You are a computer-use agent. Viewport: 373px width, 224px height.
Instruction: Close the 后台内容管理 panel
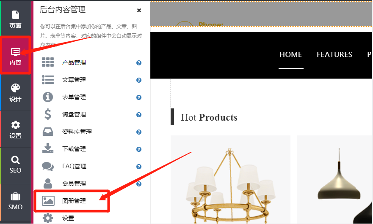139,10
